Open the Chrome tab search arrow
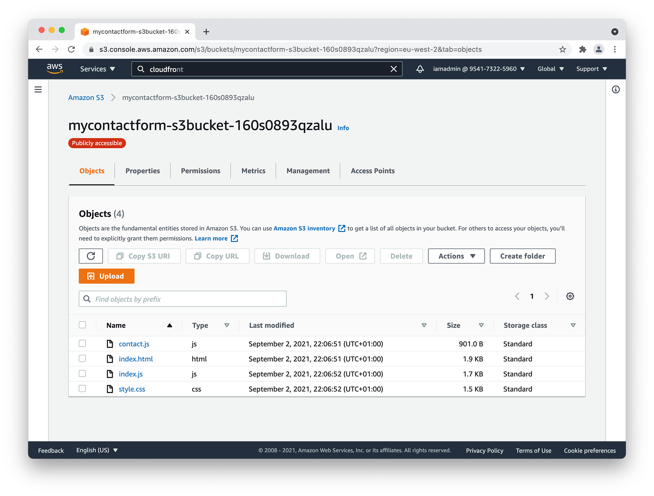This screenshot has width=654, height=496. (615, 32)
